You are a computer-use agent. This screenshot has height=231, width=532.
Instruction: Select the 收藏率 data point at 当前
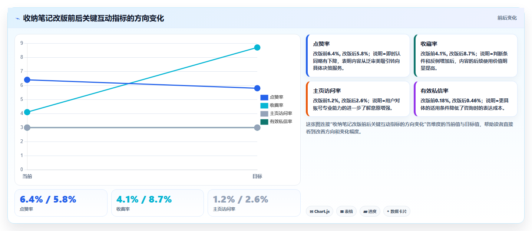click(x=27, y=112)
